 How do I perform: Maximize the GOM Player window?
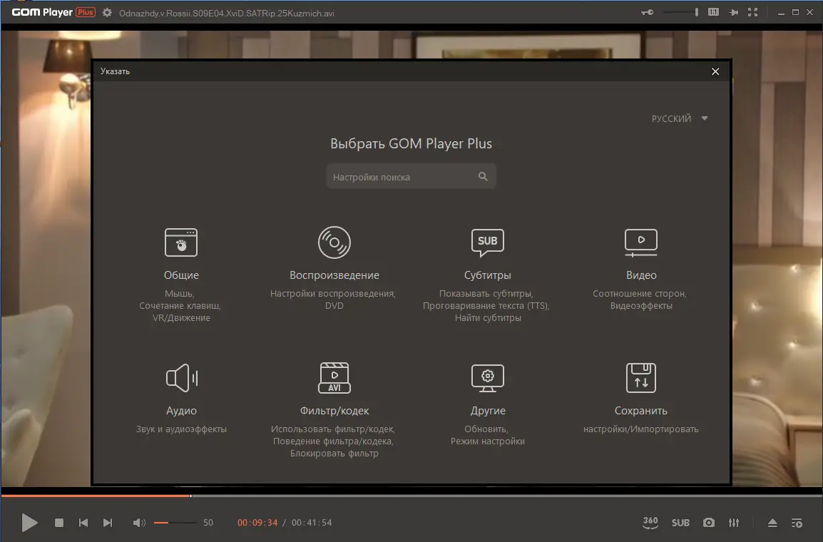click(795, 13)
